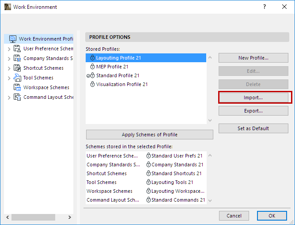Click the Workspace Schemes icon
Viewport: 295px width, 225px height.
[17, 87]
